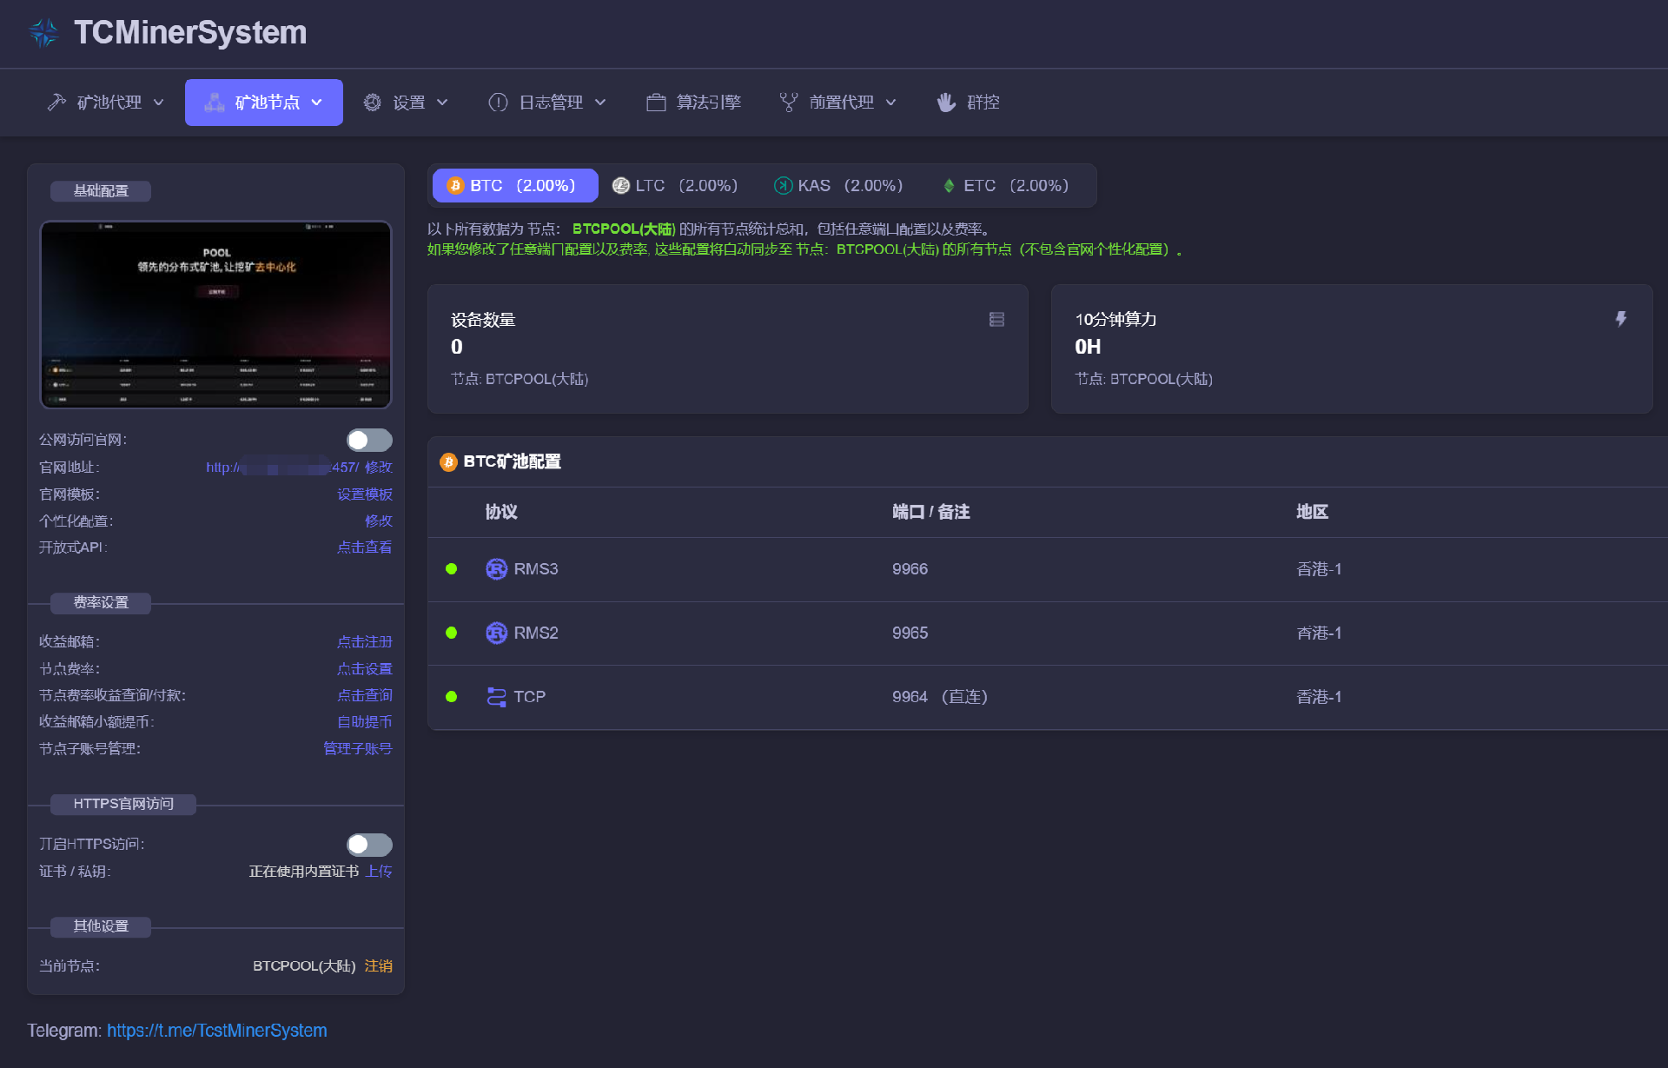Screen dimensions: 1668x1068
Task: Click the TCP protocol icon
Action: [x=496, y=697]
